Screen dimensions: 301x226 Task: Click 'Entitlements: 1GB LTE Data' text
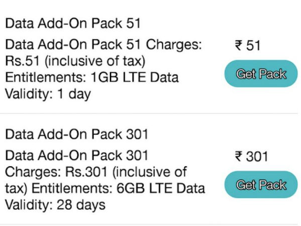pyautogui.click(x=92, y=78)
